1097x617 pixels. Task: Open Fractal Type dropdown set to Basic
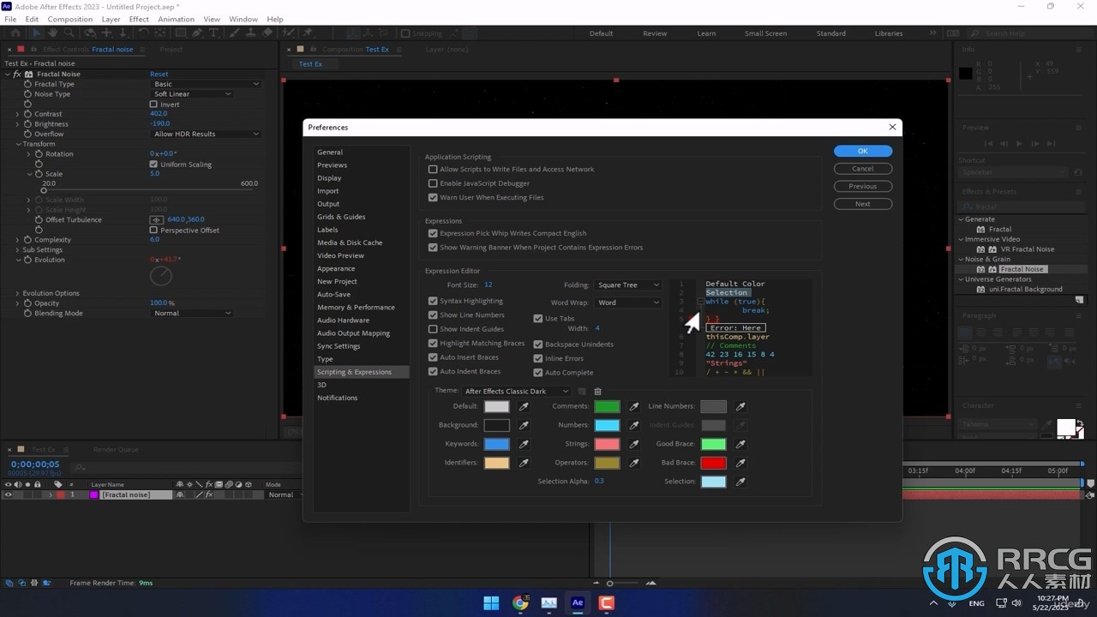click(206, 84)
